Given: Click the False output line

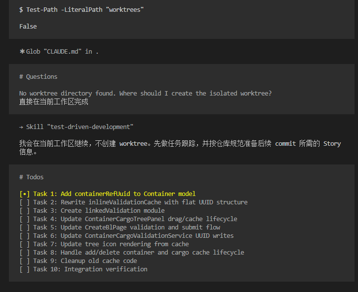Looking at the screenshot, I should coord(28,27).
